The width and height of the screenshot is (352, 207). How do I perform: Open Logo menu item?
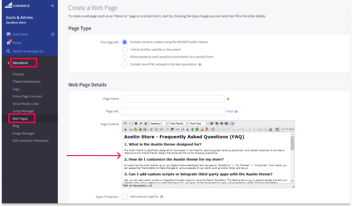coord(16,89)
